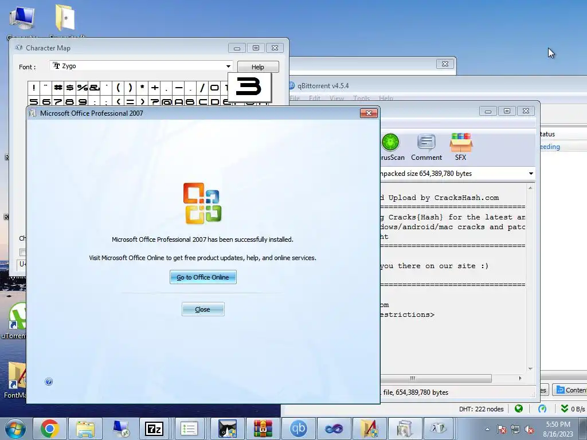The width and height of the screenshot is (587, 440).
Task: Open the checklist app icon on the taskbar
Action: (189, 429)
